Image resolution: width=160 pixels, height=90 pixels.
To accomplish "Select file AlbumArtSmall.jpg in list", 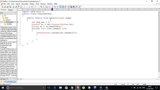I will pyautogui.click(x=6, y=33).
